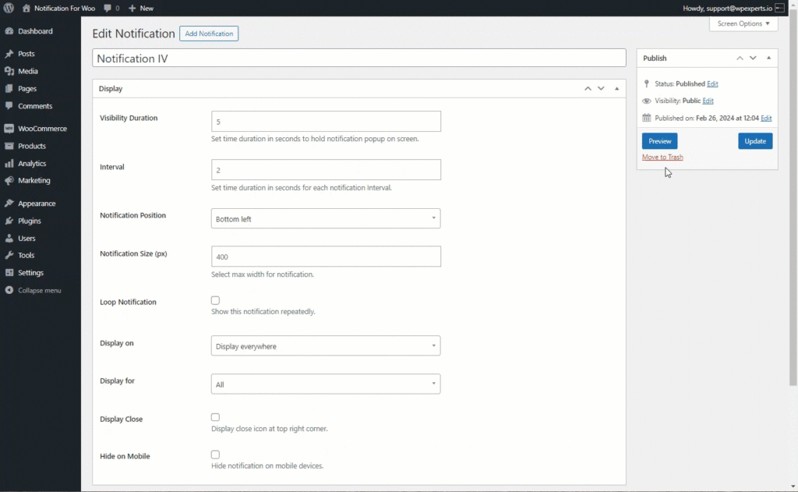Move the Display panel up
This screenshot has height=492, width=798.
coord(588,89)
